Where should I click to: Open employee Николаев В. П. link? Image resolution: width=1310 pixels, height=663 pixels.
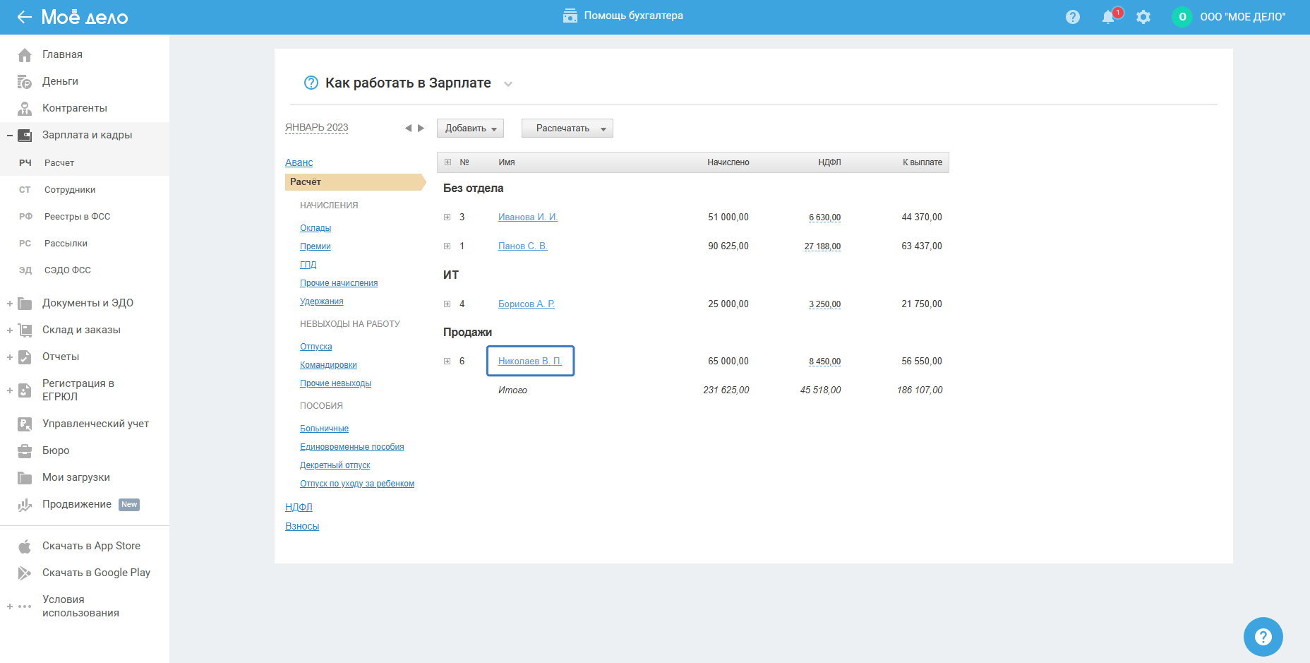530,361
